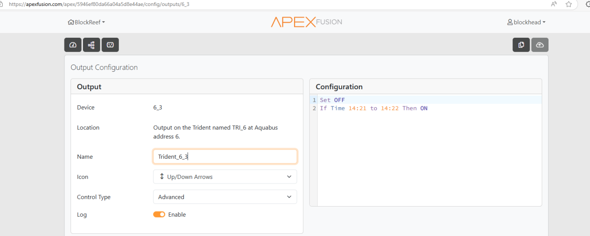Click the Apex Fusion logo
This screenshot has height=236, width=590.
307,22
